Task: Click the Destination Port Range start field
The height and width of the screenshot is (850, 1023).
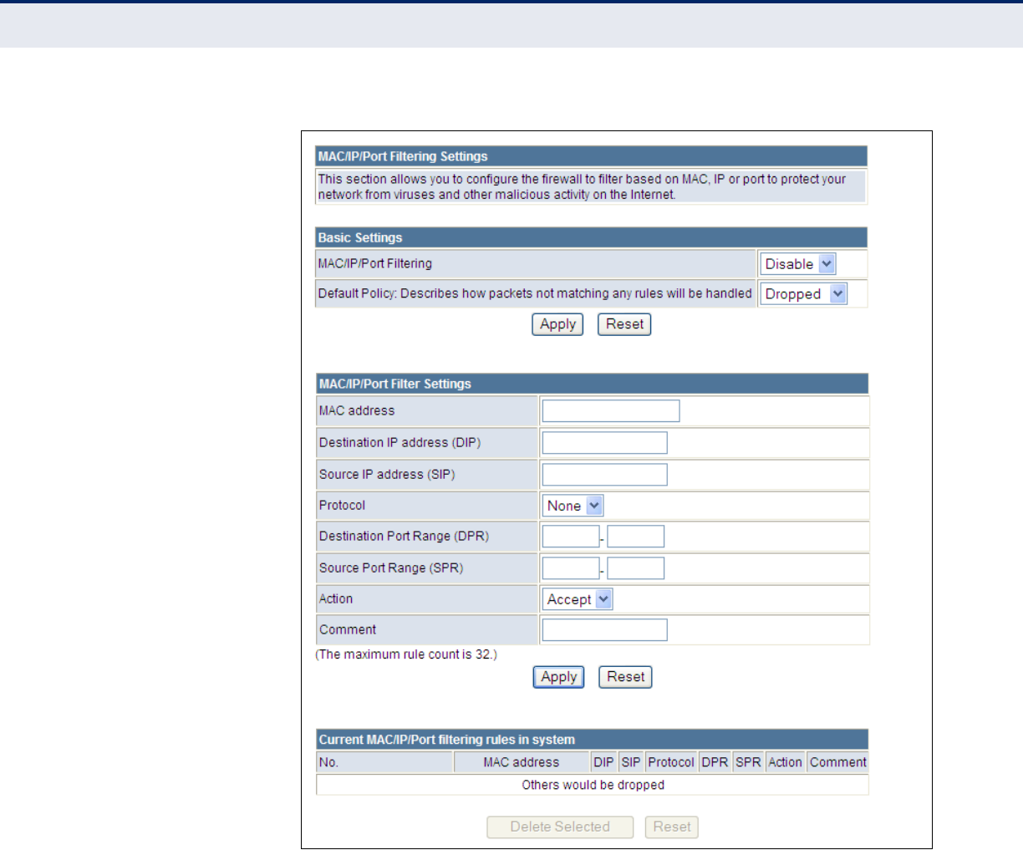Action: click(571, 537)
